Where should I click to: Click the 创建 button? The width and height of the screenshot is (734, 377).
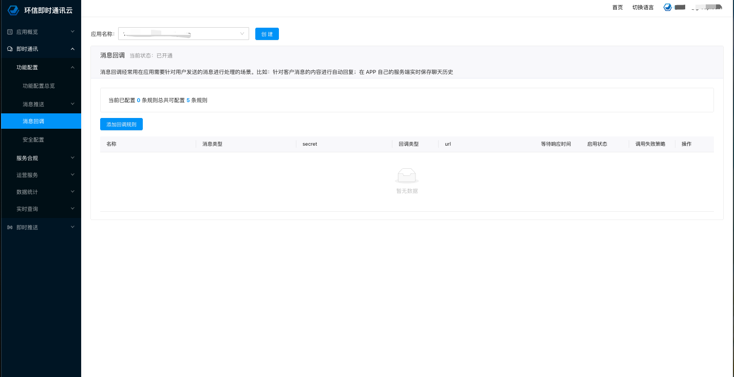point(267,34)
